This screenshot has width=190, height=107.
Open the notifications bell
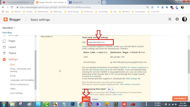177,19
